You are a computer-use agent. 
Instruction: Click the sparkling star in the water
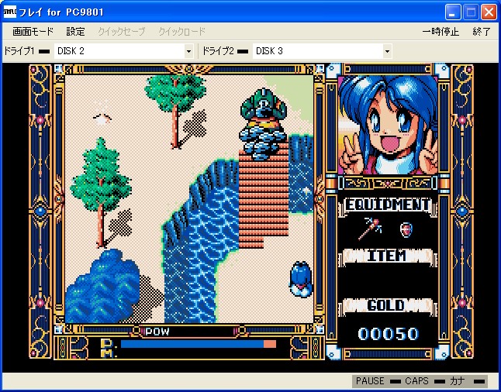pos(306,191)
